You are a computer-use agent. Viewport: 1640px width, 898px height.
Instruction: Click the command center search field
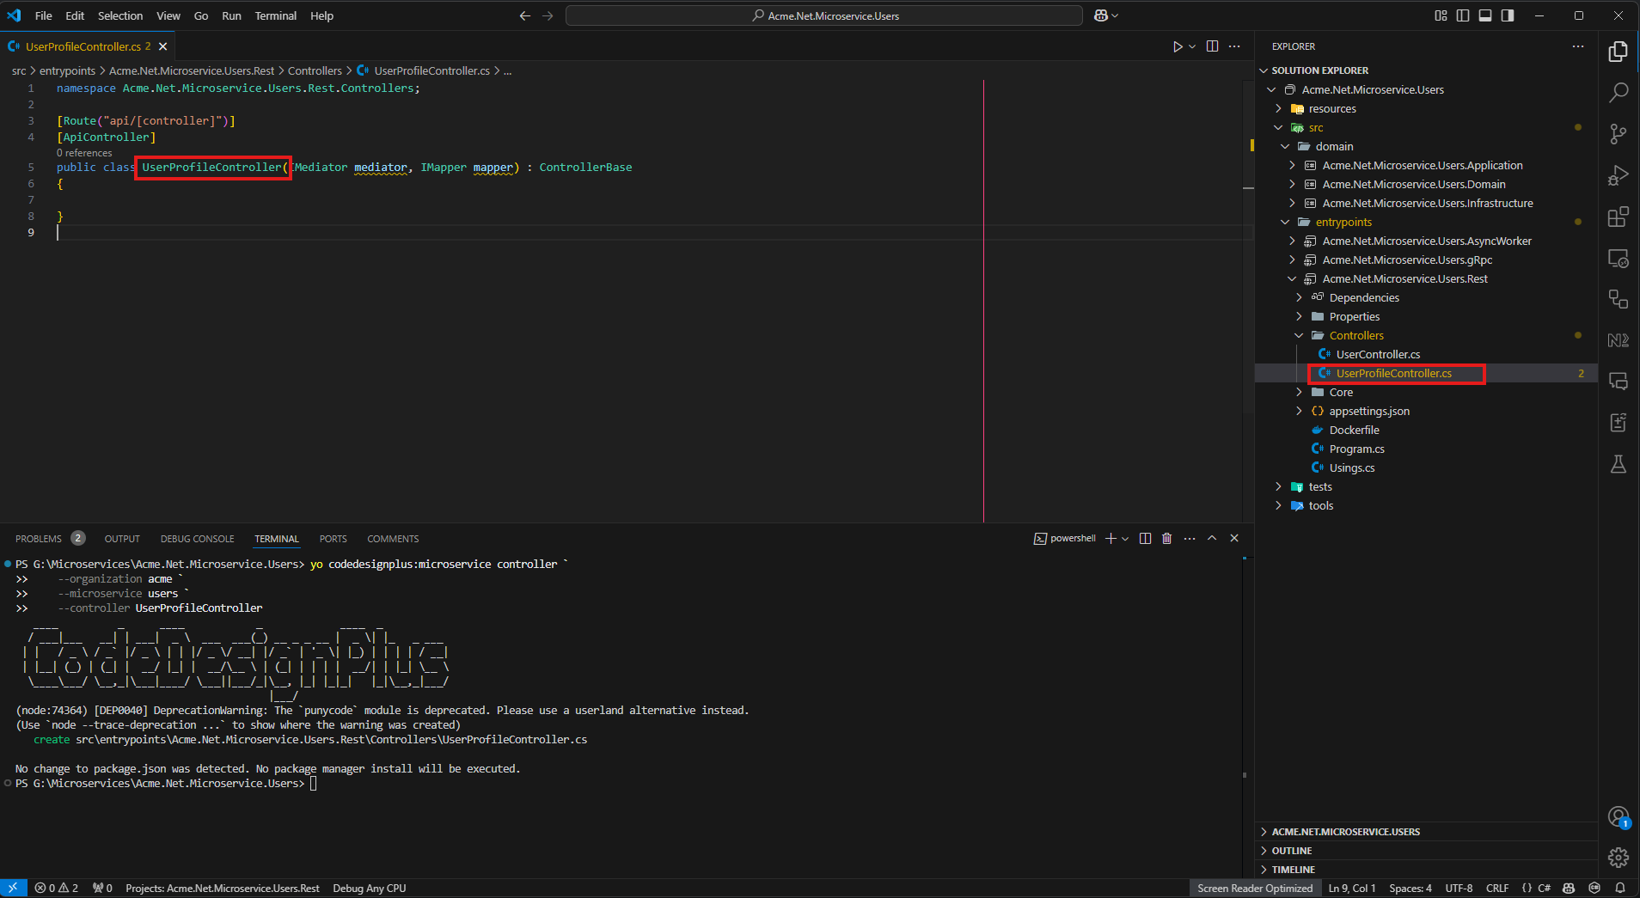824,15
